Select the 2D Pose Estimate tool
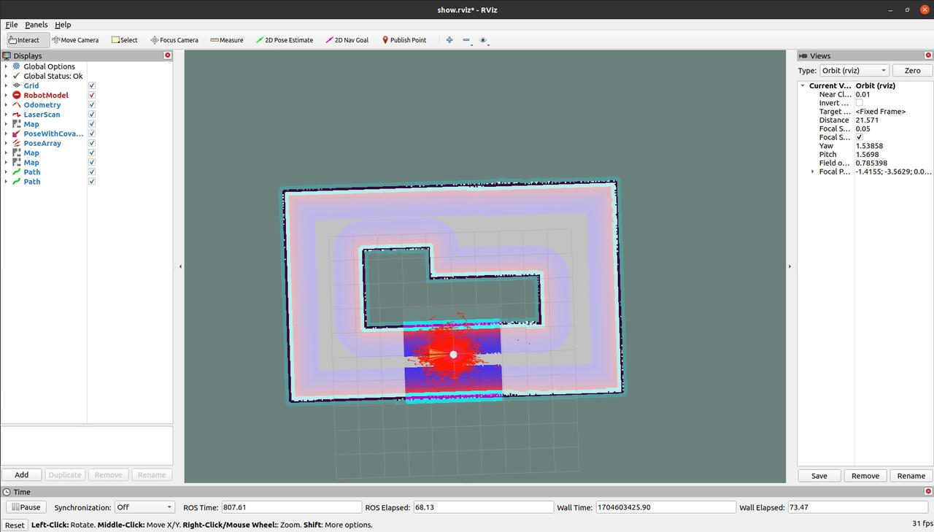 284,40
